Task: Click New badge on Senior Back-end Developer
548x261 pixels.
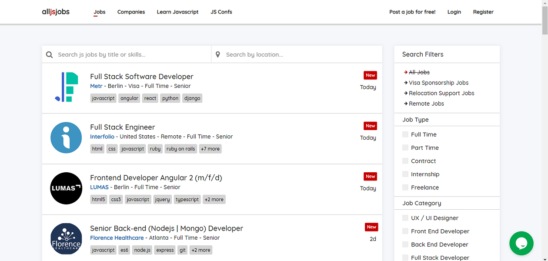Action: coord(371,227)
